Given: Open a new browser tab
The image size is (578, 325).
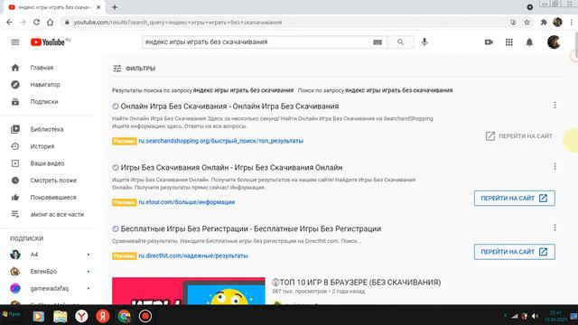Looking at the screenshot, I should coord(115,7).
